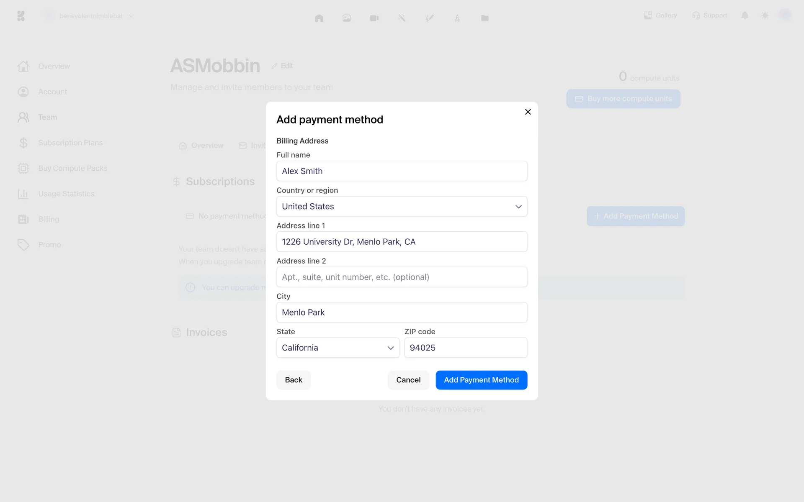804x502 pixels.
Task: Expand the Country or region dropdown
Action: (401, 206)
